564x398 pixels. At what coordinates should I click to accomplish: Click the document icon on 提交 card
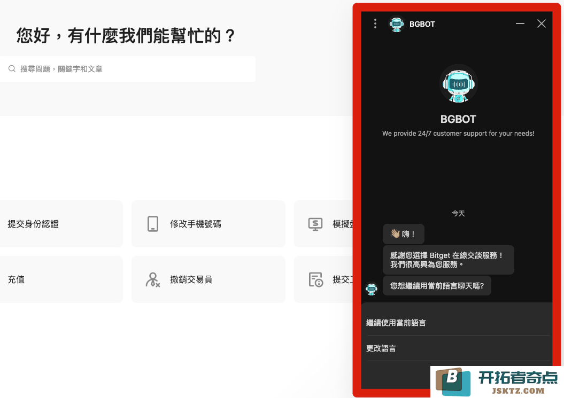pyautogui.click(x=316, y=280)
